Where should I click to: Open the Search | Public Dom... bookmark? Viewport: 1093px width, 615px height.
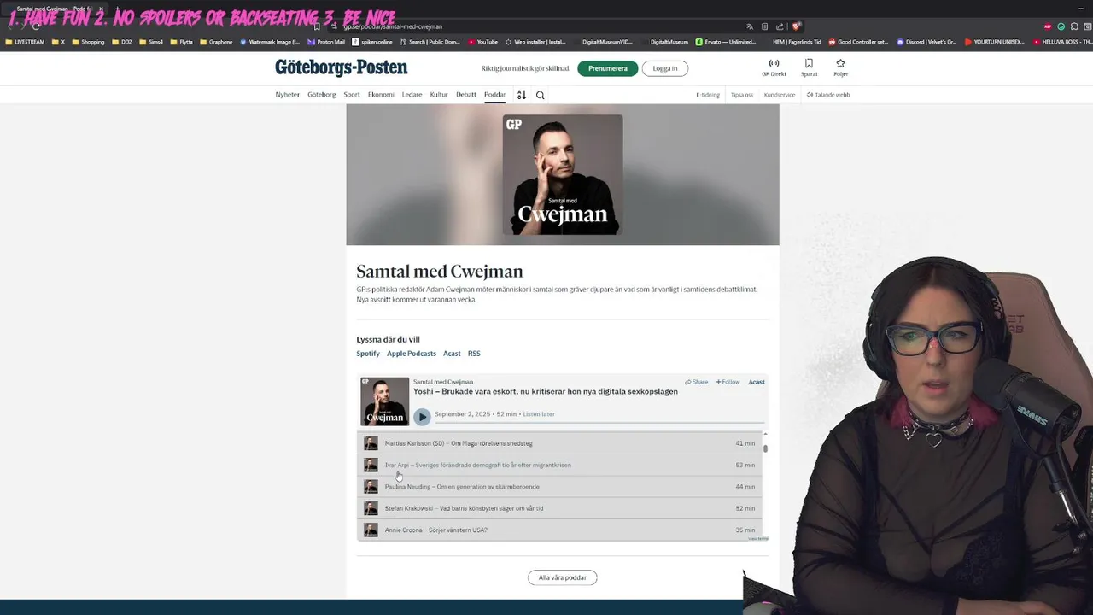click(x=430, y=42)
